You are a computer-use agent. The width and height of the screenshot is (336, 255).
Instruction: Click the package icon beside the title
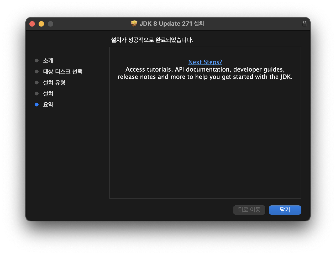(x=134, y=24)
